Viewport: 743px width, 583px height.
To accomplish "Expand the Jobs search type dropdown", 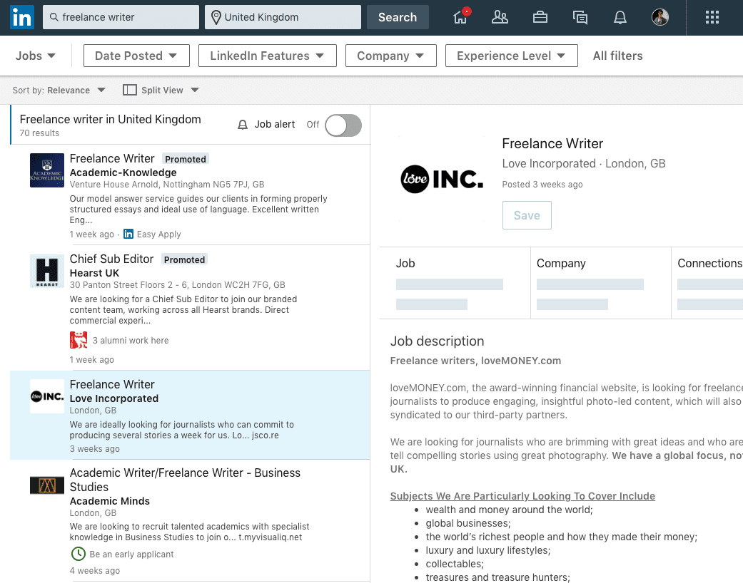I will click(36, 56).
